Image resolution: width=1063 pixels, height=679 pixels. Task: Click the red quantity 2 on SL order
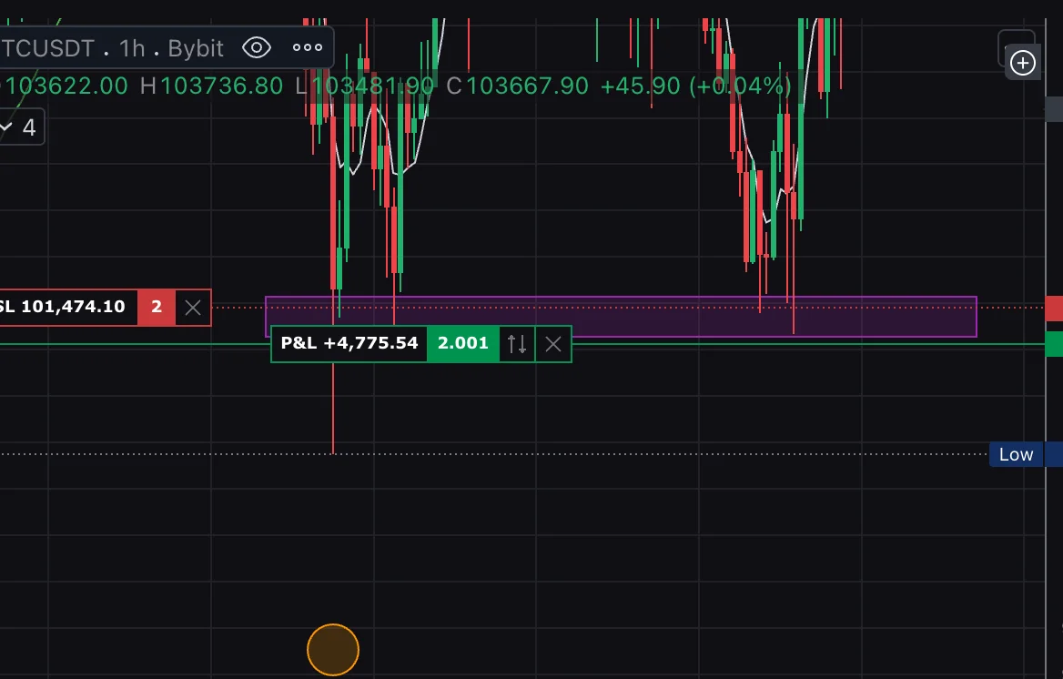point(157,307)
